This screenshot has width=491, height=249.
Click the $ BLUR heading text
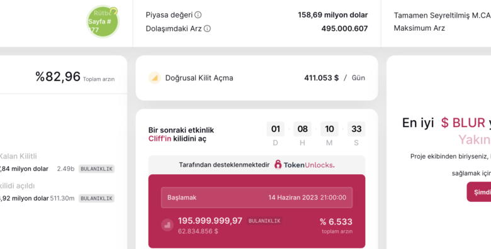coord(463,123)
